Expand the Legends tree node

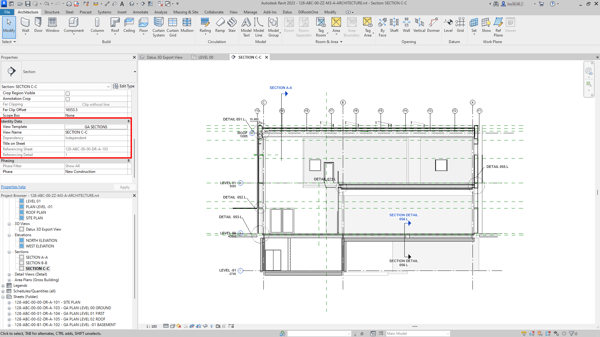tap(3, 286)
